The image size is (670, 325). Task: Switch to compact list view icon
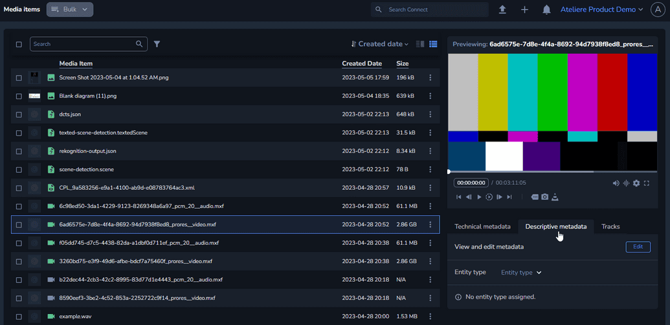[x=419, y=44]
